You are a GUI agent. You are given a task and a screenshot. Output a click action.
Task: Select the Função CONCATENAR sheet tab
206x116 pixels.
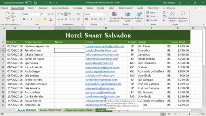(x=51, y=110)
